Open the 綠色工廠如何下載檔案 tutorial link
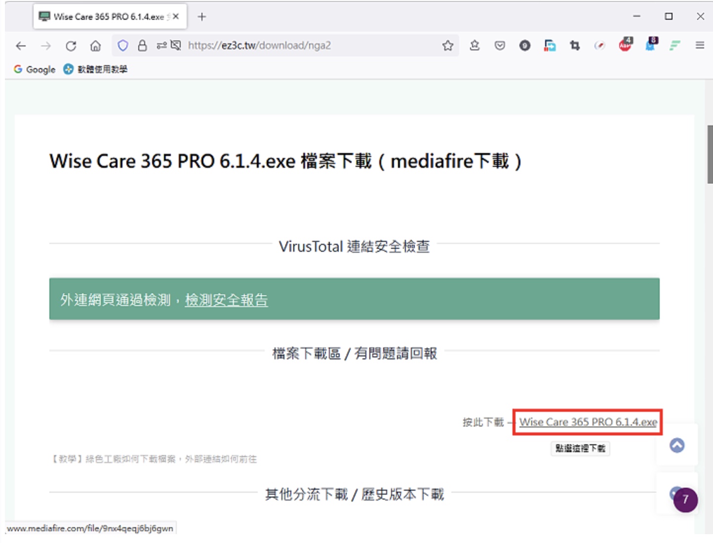Image resolution: width=713 pixels, height=543 pixels. (x=155, y=459)
